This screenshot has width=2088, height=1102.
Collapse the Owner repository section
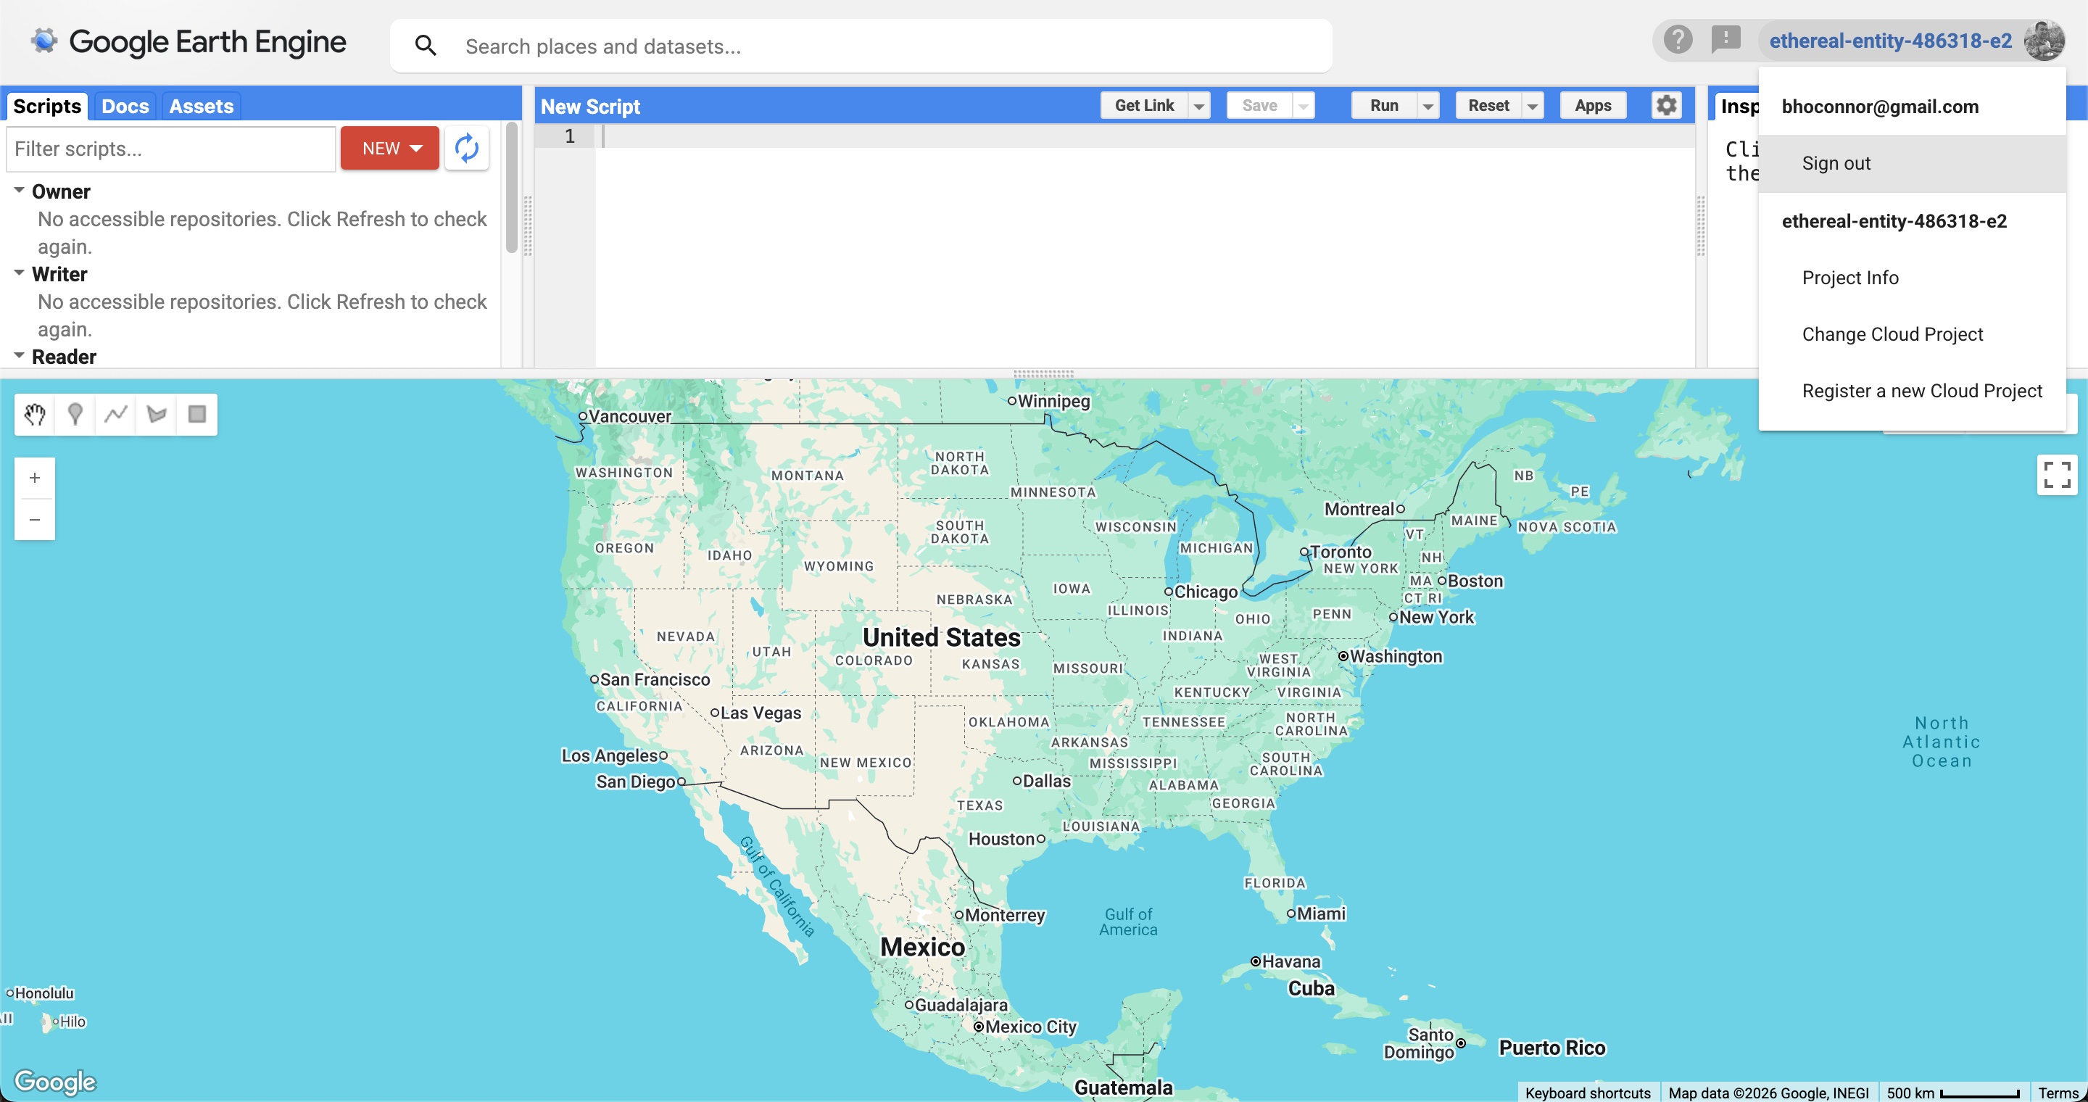click(x=20, y=191)
